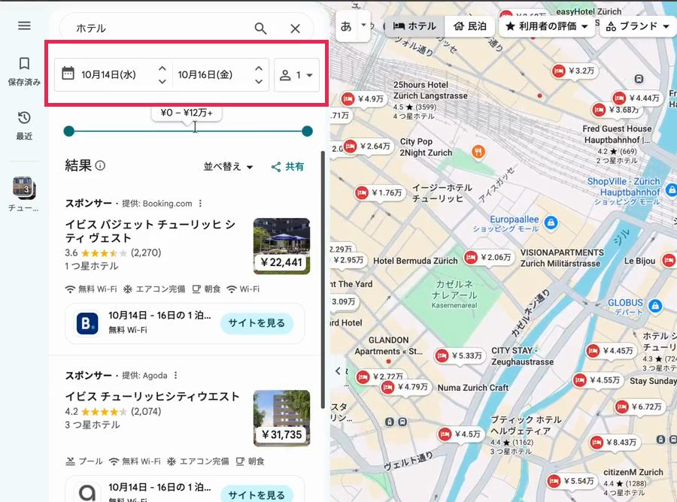677x502 pixels.
Task: Click the left price slider handle
Action: click(x=68, y=131)
